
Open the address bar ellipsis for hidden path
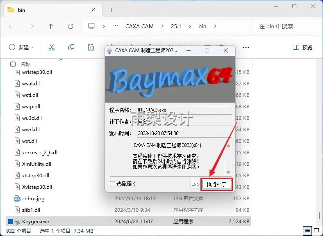click(x=116, y=26)
